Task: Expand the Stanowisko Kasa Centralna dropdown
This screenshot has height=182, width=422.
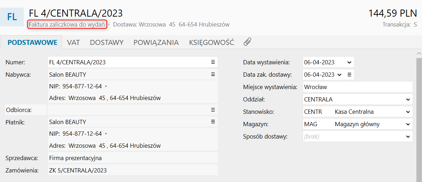Action: click(408, 112)
